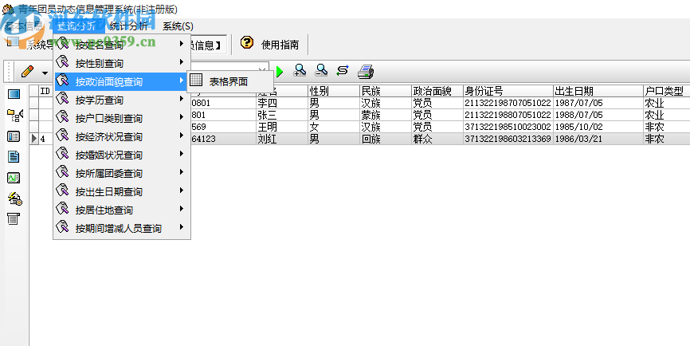Click the row selector arrow for ID 4
Image resolution: width=690 pixels, height=346 pixels.
click(x=34, y=139)
